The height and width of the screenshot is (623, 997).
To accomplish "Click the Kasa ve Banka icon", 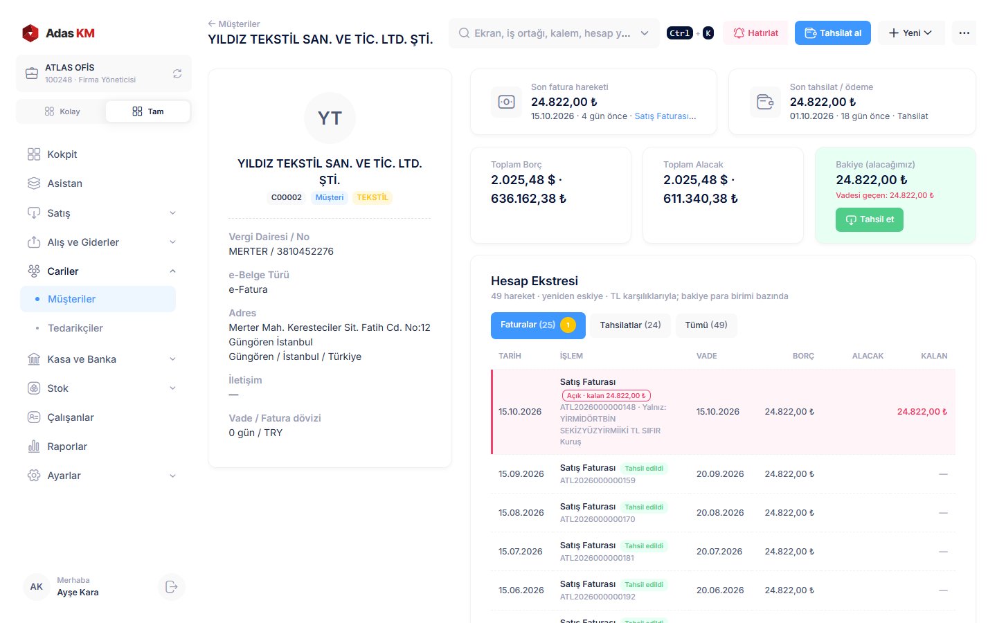I will [x=34, y=359].
